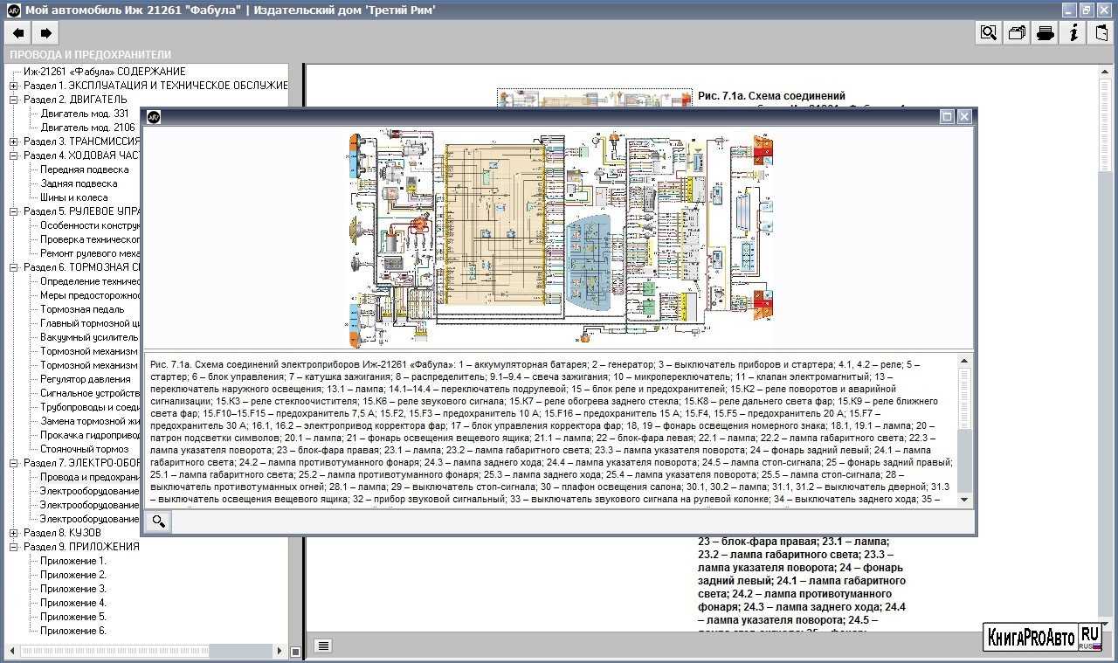Click the popup caption scrollbar thumb
The height and width of the screenshot is (663, 1118).
[x=964, y=398]
